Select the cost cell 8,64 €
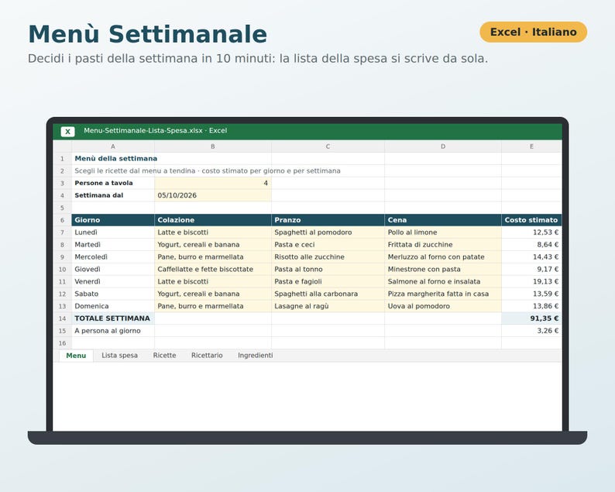 coord(531,244)
